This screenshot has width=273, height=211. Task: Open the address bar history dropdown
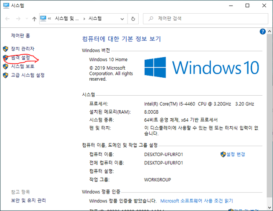122,19
